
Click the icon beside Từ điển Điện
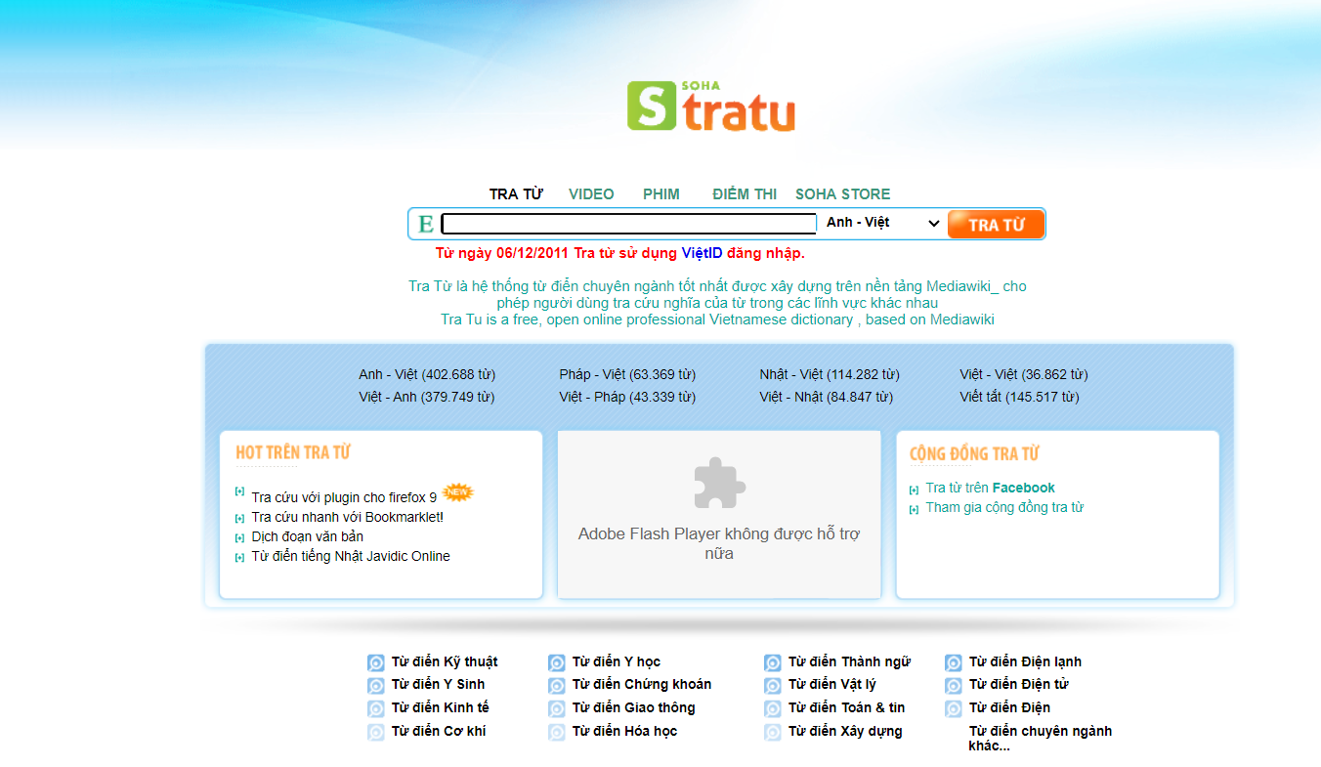pyautogui.click(x=954, y=708)
